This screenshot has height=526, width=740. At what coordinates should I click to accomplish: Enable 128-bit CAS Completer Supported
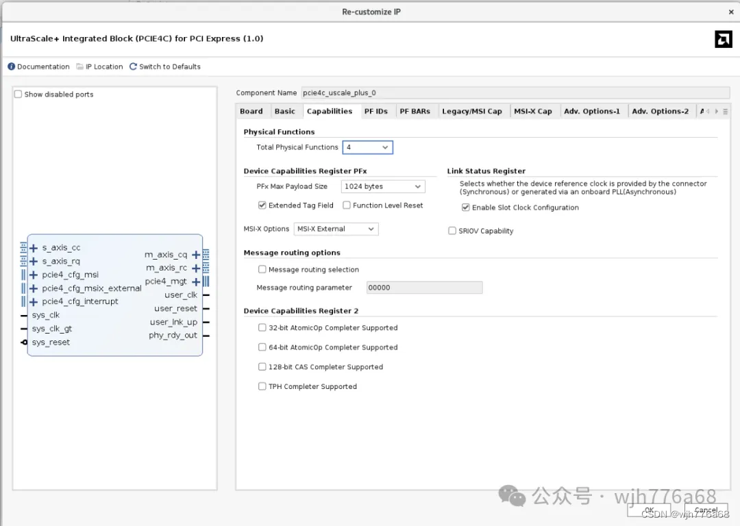[262, 366]
